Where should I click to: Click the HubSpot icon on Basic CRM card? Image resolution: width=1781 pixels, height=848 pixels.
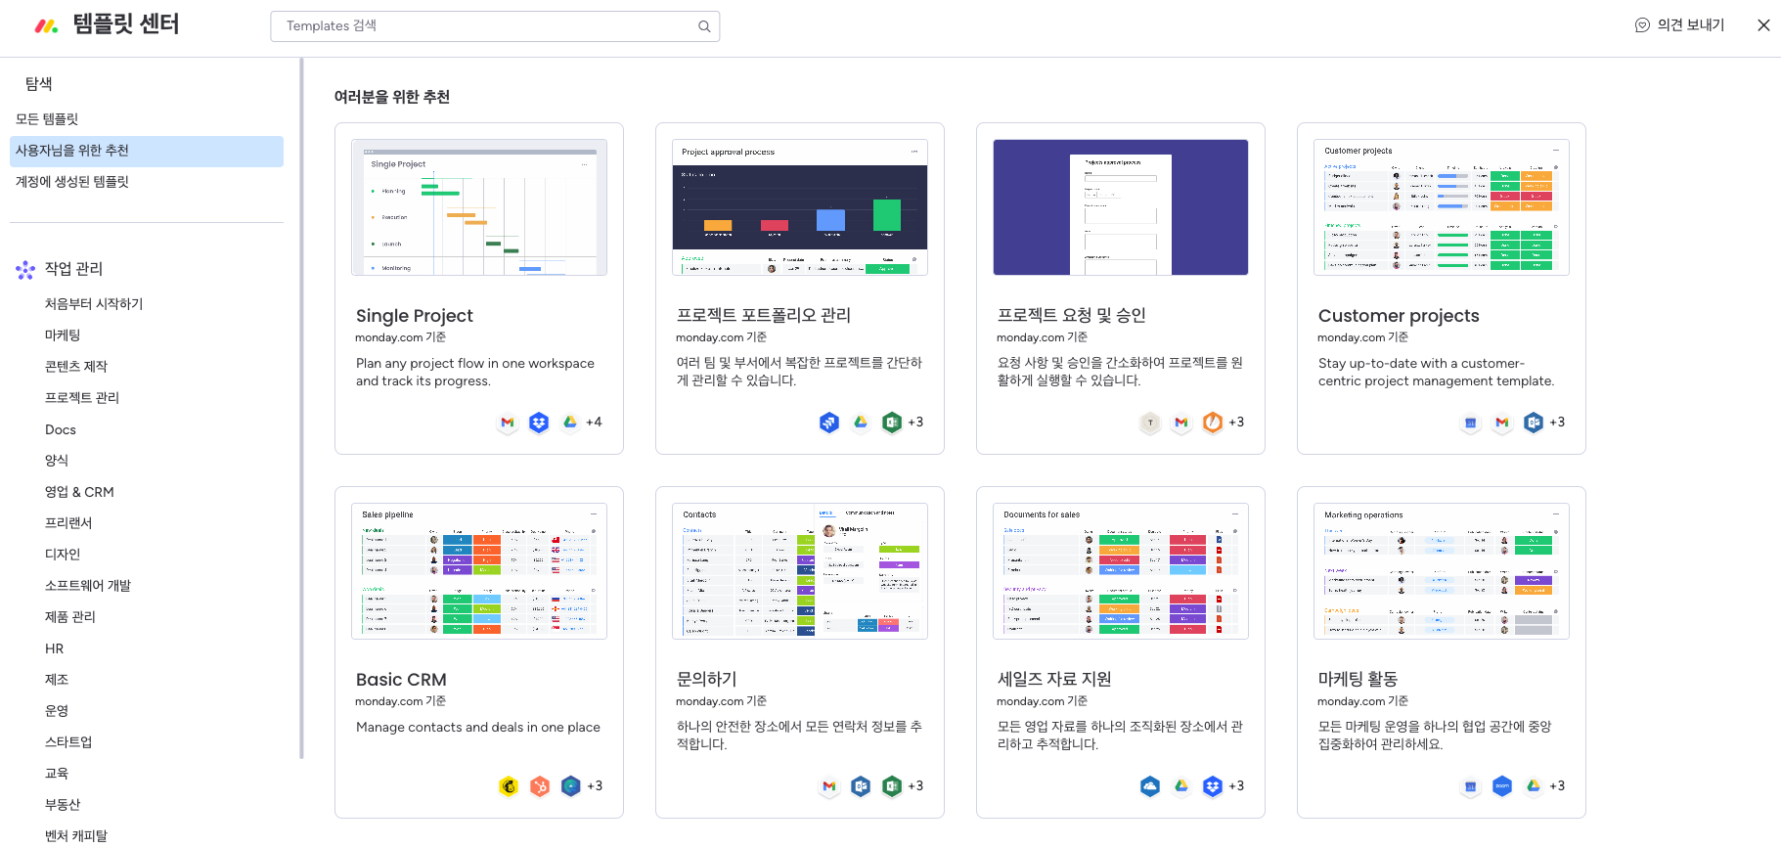[x=540, y=786]
